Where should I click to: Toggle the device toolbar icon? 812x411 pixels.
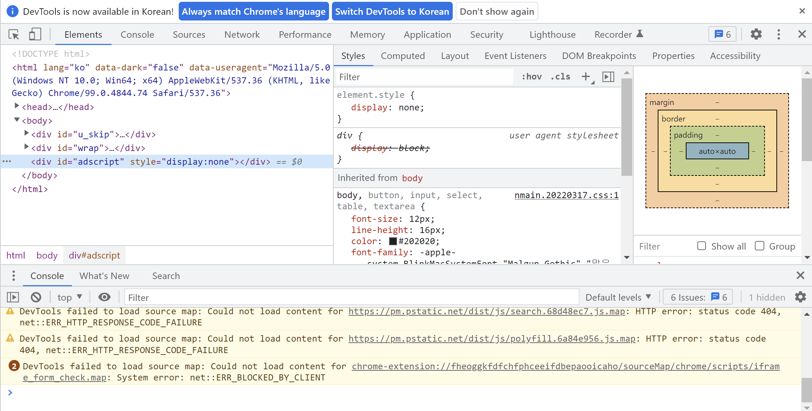pyautogui.click(x=35, y=35)
